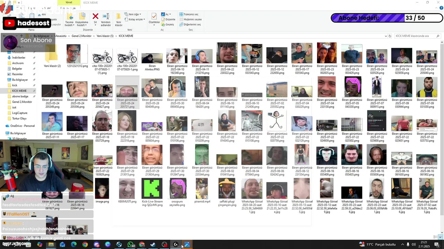
Task: Refresh the KİCK MEME folder view
Action: (x=390, y=36)
